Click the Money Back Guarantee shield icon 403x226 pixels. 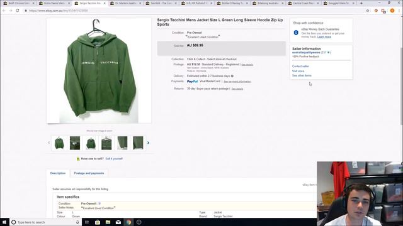tap(296, 33)
